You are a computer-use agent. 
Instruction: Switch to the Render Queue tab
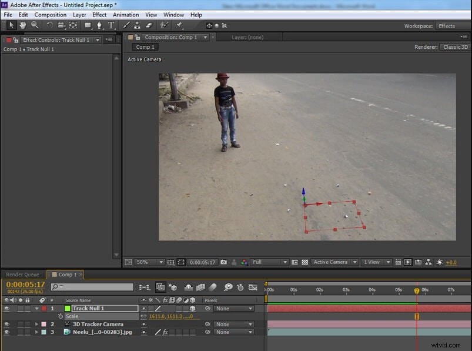point(22,274)
